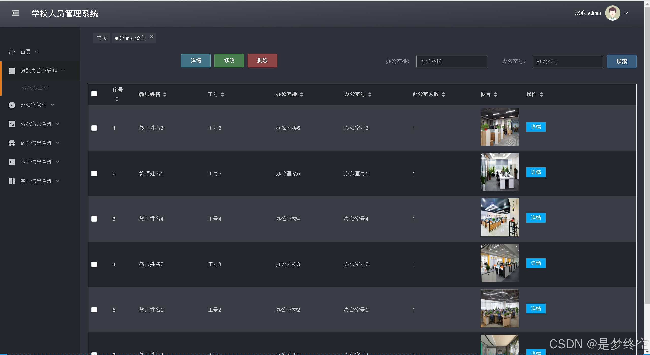Screen dimensions: 650x355
Task: Click the 分配宿舍管理 sidebar icon
Action: click(x=12, y=124)
